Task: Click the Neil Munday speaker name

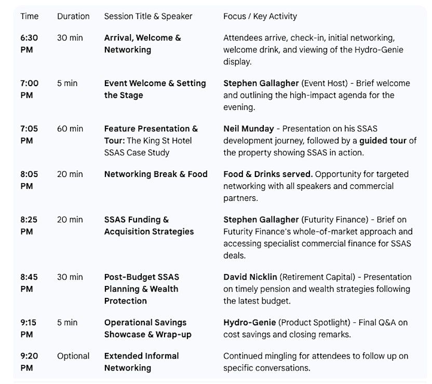Action: coord(249,129)
